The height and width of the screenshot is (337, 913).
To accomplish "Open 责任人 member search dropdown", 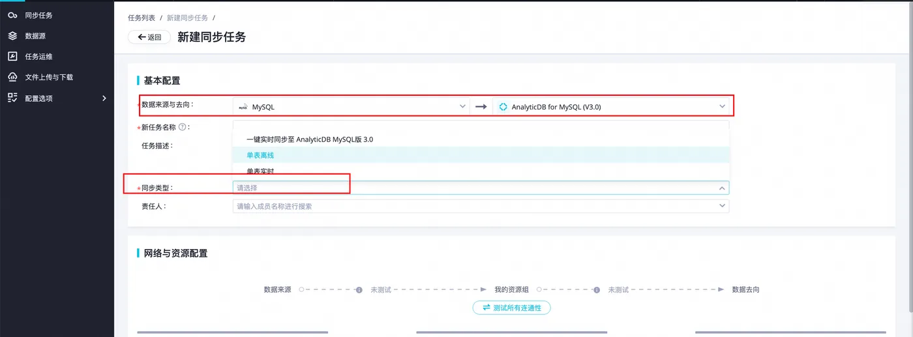I will [481, 206].
